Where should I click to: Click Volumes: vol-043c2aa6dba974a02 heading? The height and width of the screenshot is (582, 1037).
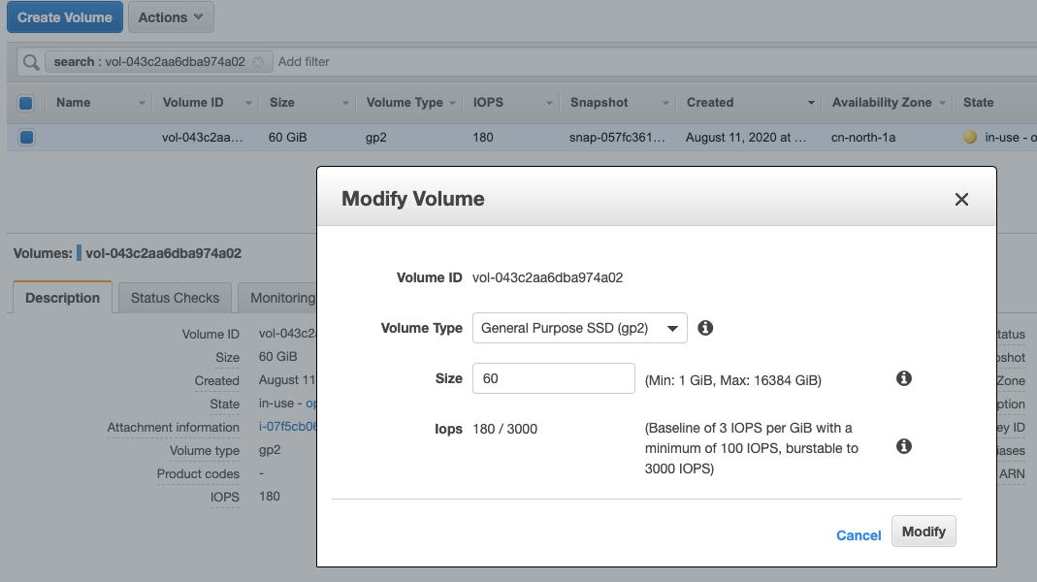(127, 253)
